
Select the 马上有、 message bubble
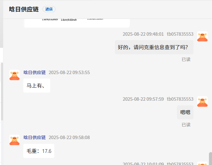(37, 86)
